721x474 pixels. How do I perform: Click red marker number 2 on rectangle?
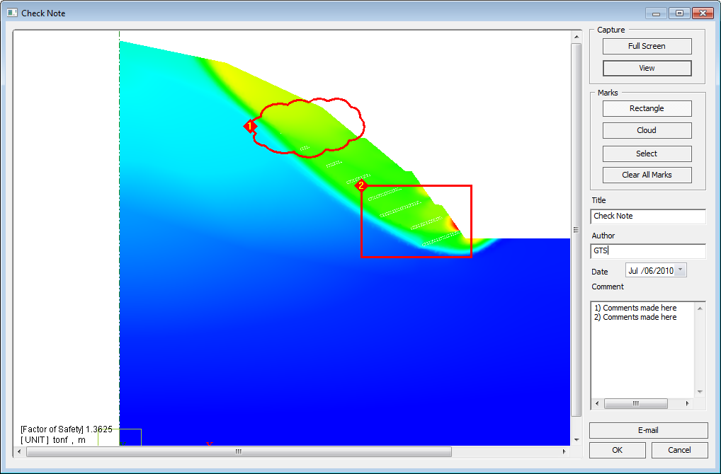point(361,185)
